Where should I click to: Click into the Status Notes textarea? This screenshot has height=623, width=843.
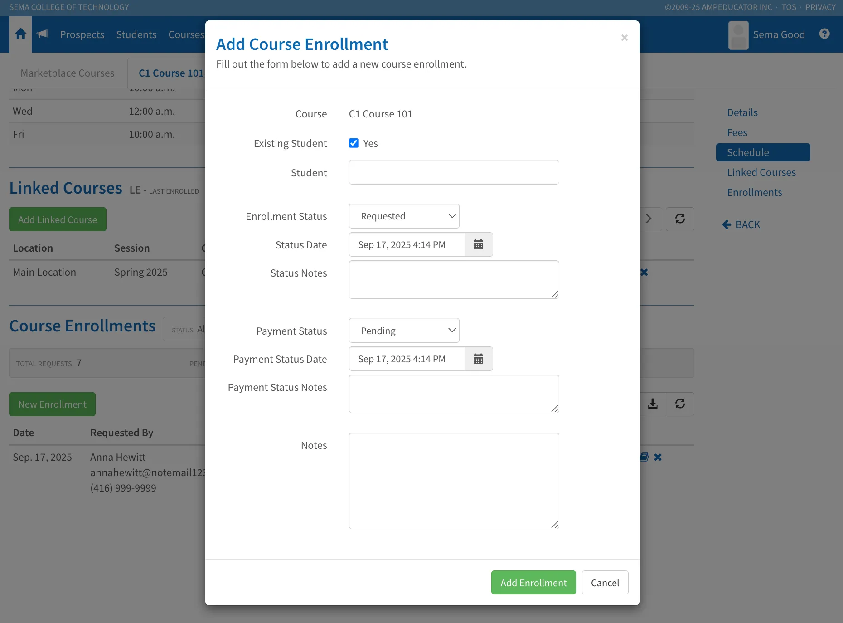pyautogui.click(x=454, y=279)
